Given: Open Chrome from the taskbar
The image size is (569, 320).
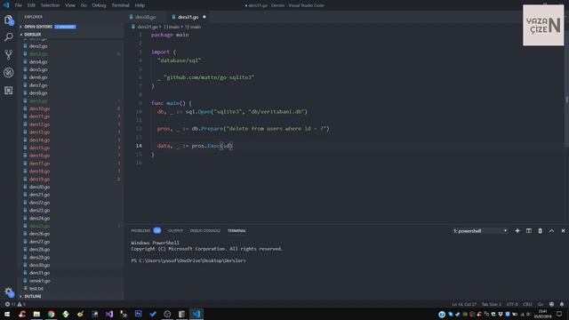Looking at the screenshot, I should pos(52,314).
